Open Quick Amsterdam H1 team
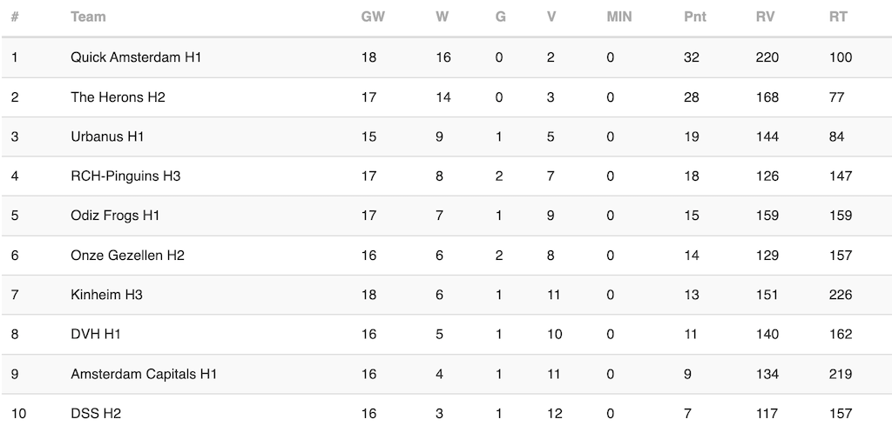Image resolution: width=892 pixels, height=439 pixels. (136, 57)
